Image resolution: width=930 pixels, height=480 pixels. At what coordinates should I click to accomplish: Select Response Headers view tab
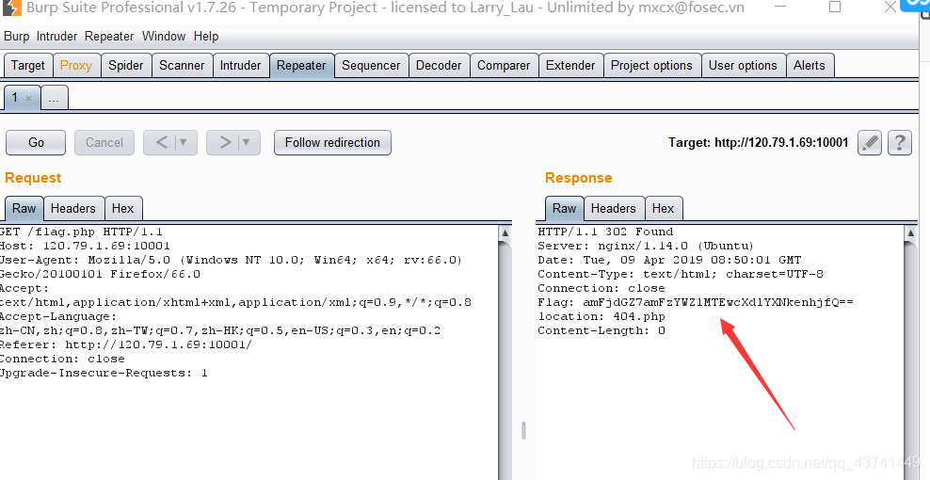[x=614, y=208]
